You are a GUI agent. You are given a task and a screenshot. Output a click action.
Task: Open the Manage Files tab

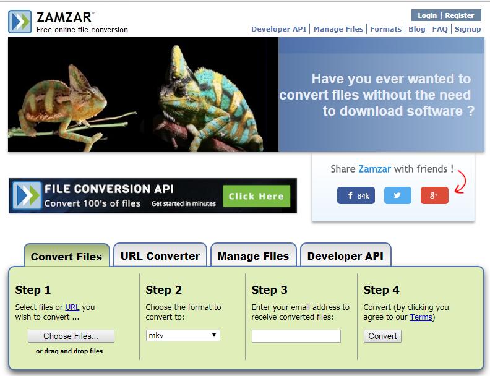tap(253, 256)
